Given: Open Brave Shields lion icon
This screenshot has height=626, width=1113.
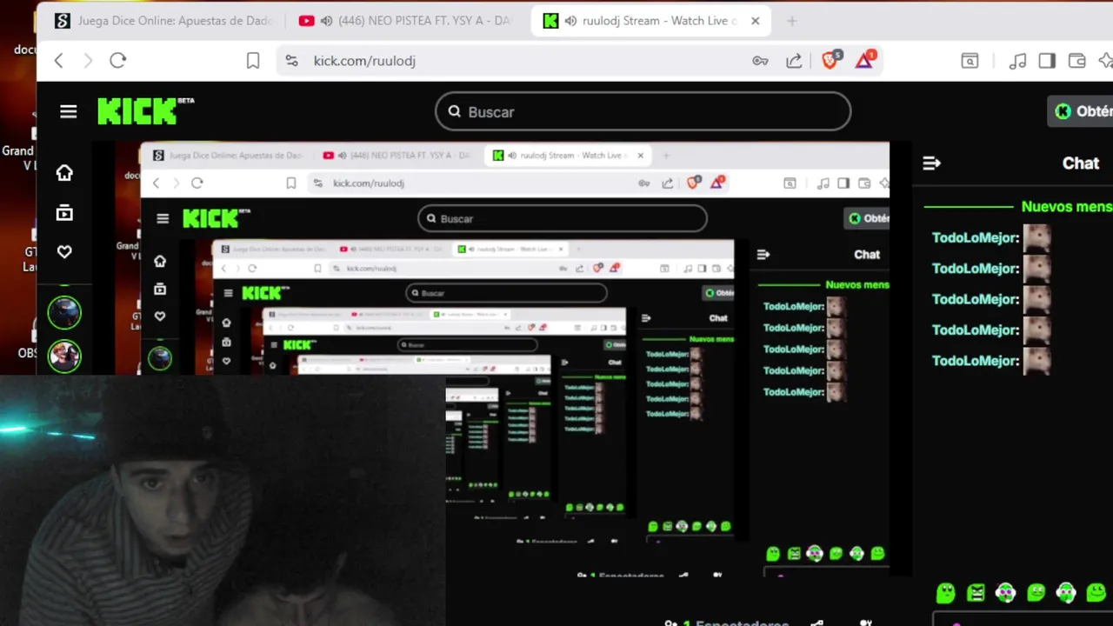Looking at the screenshot, I should (x=830, y=60).
